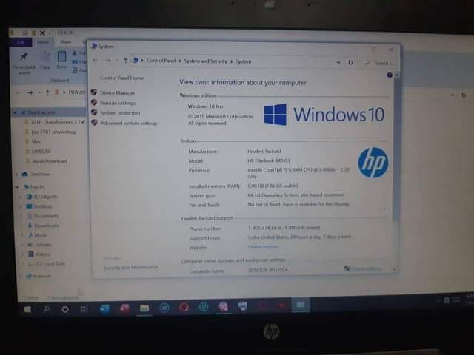Viewport: 474px width, 355px height.
Task: Click the Windows 10 logo
Action: 324,115
